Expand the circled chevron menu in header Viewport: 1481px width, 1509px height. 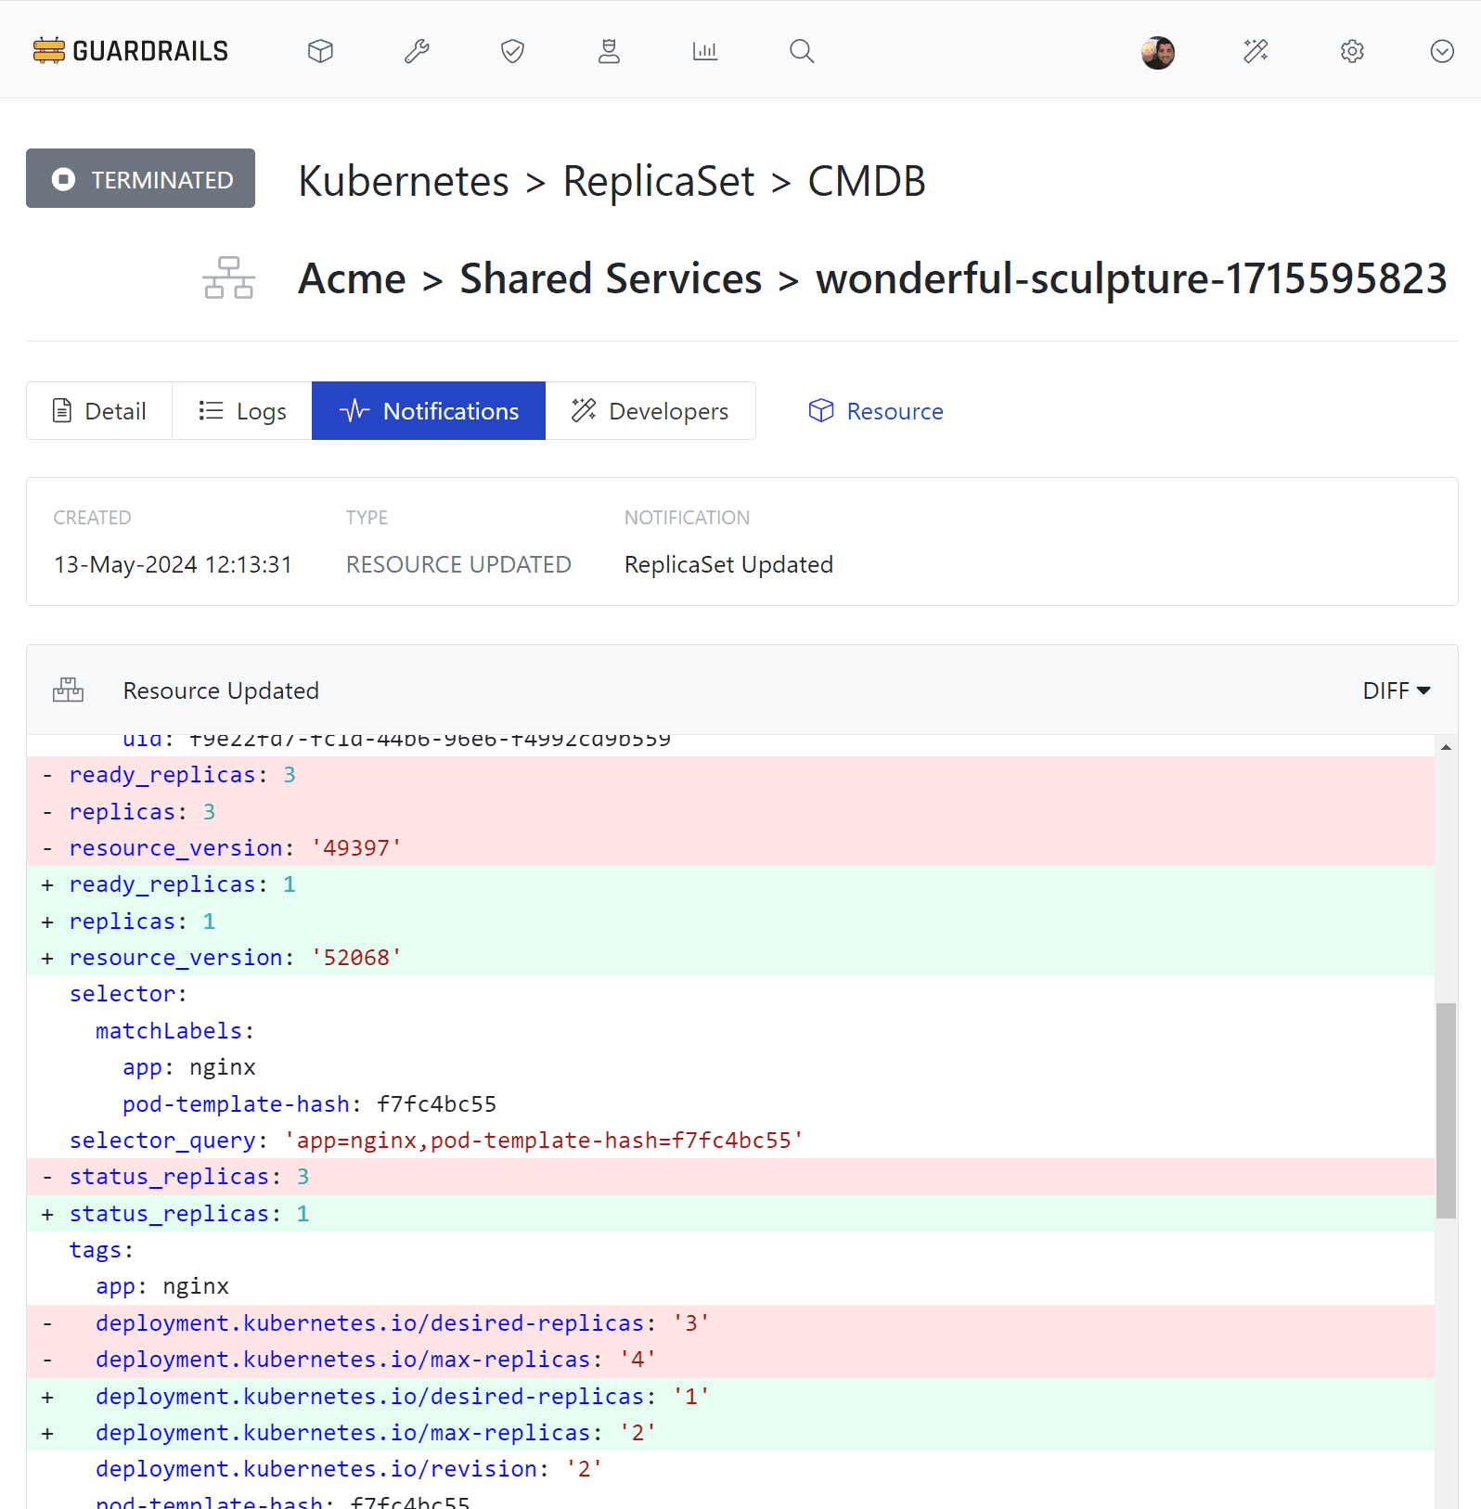tap(1442, 51)
